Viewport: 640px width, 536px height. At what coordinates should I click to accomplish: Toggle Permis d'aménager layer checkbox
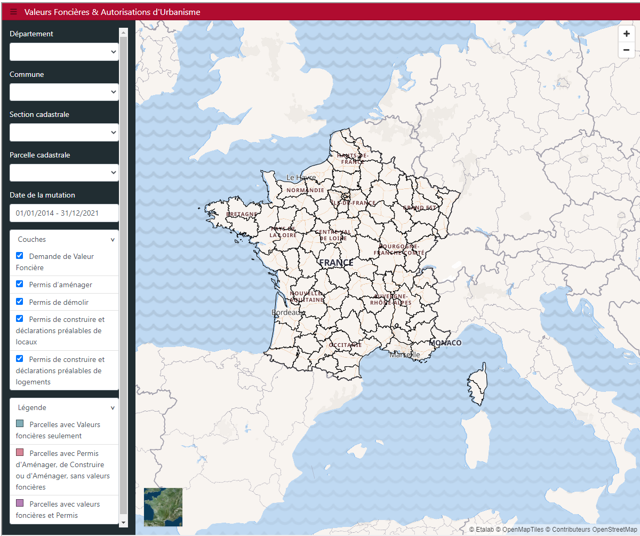tap(20, 284)
